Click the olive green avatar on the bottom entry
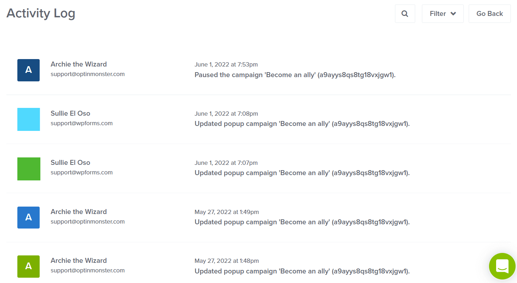The image size is (517, 283). [28, 266]
